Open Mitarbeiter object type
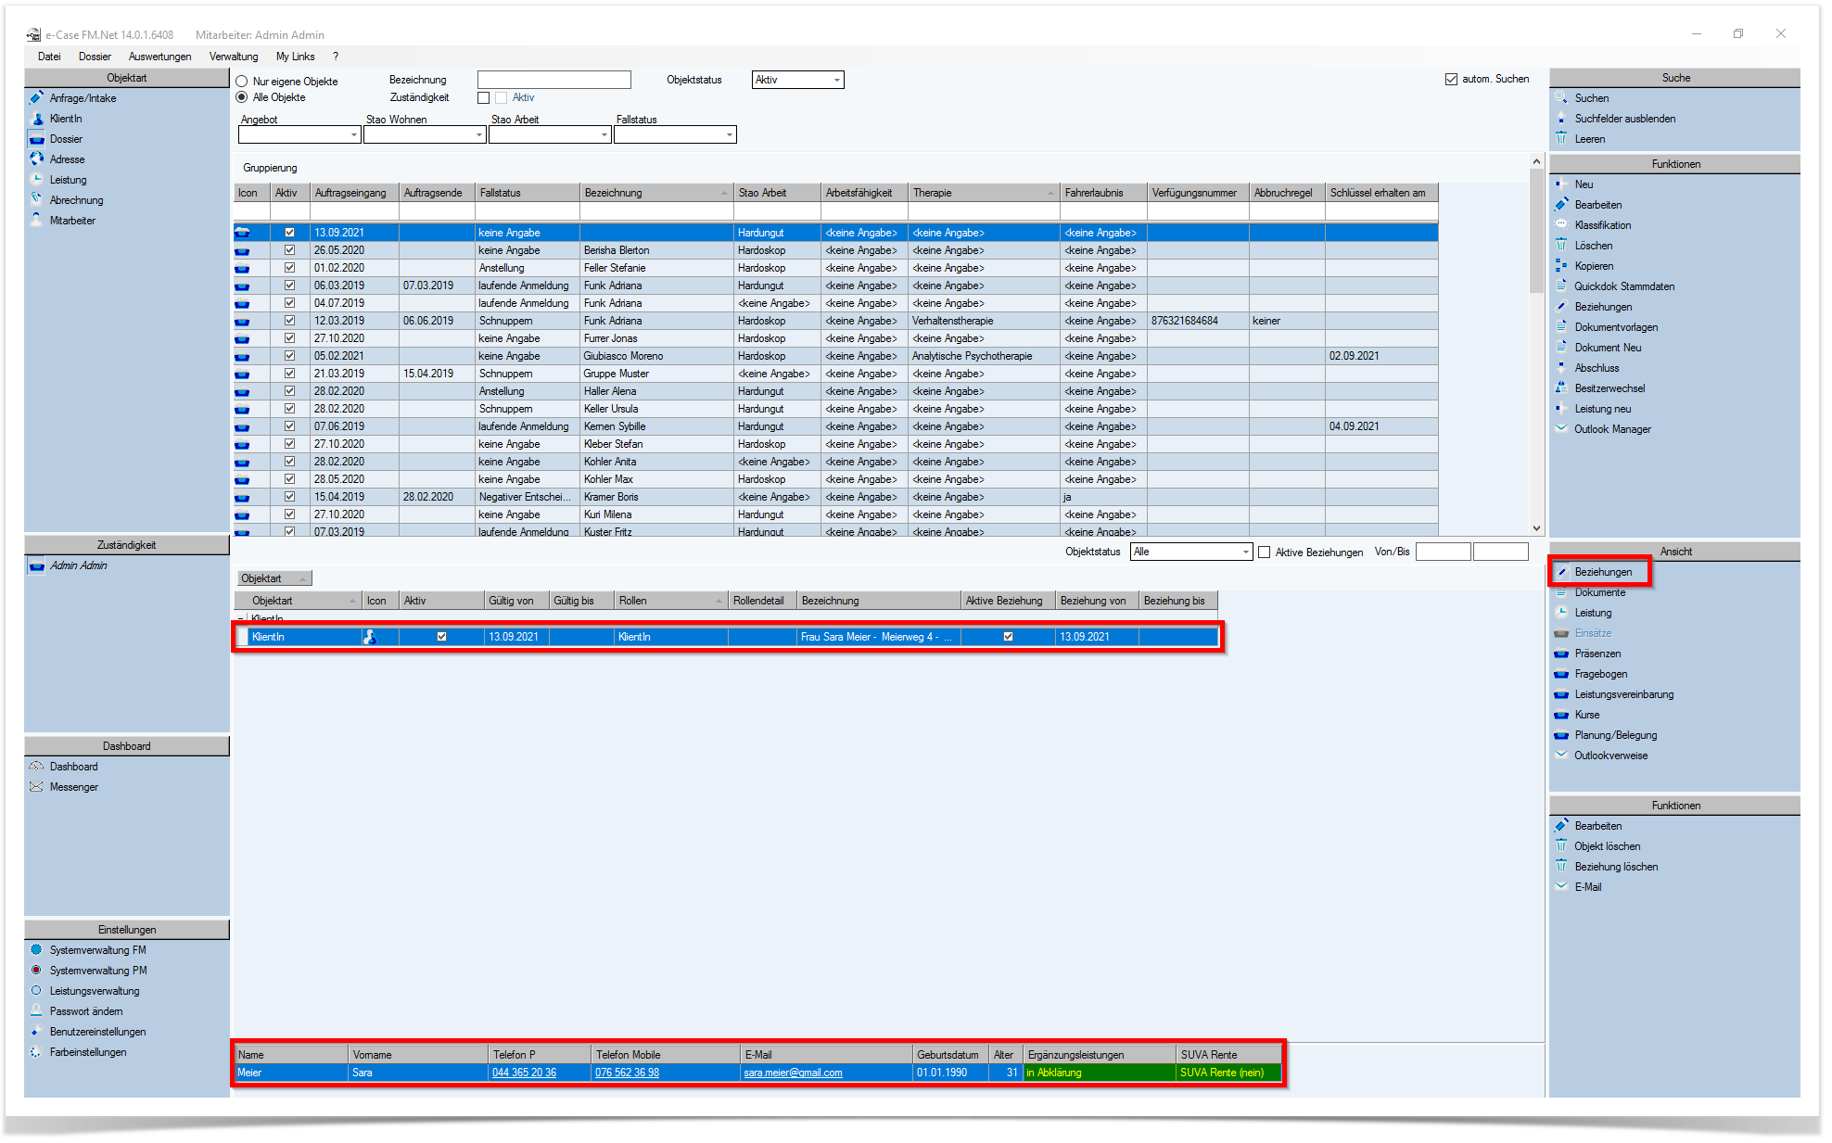The height and width of the screenshot is (1143, 1832). coord(72,221)
